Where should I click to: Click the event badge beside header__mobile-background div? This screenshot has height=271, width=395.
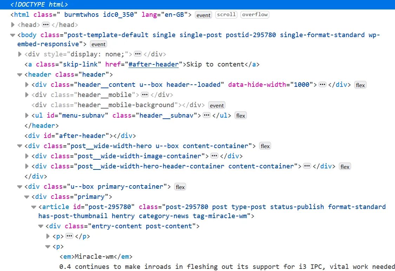pos(217,105)
